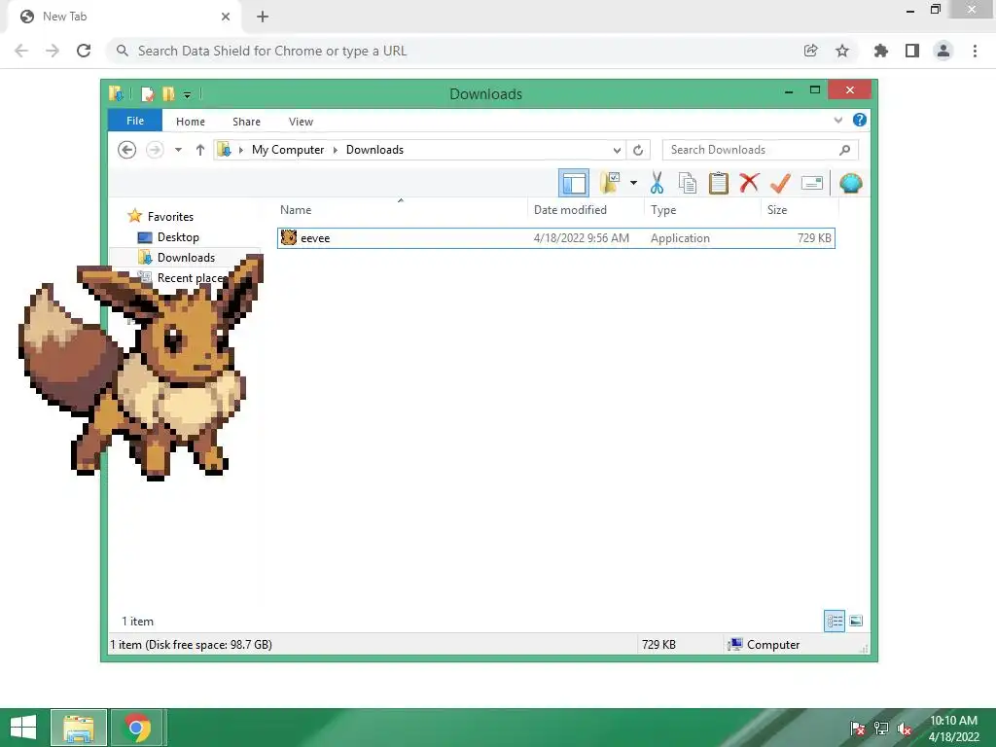996x747 pixels.
Task: Click the search magnifier in Explorer
Action: pos(845,150)
